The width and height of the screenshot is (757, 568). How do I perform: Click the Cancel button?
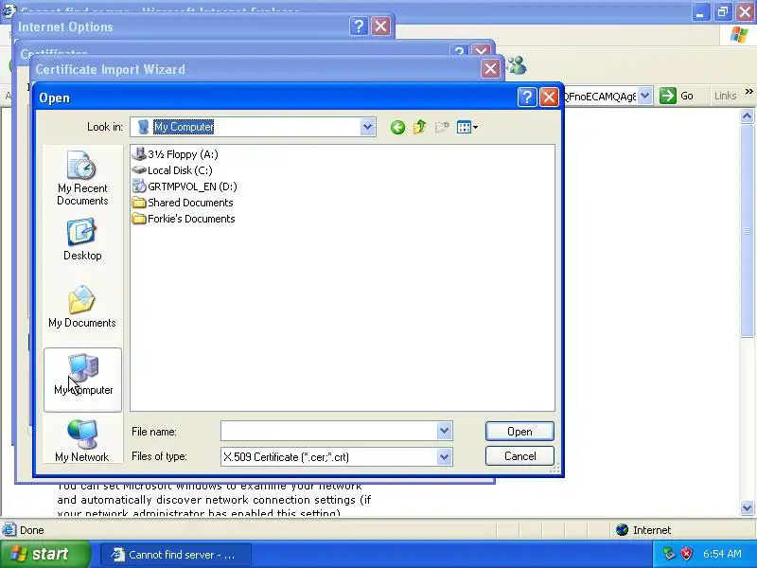[519, 456]
